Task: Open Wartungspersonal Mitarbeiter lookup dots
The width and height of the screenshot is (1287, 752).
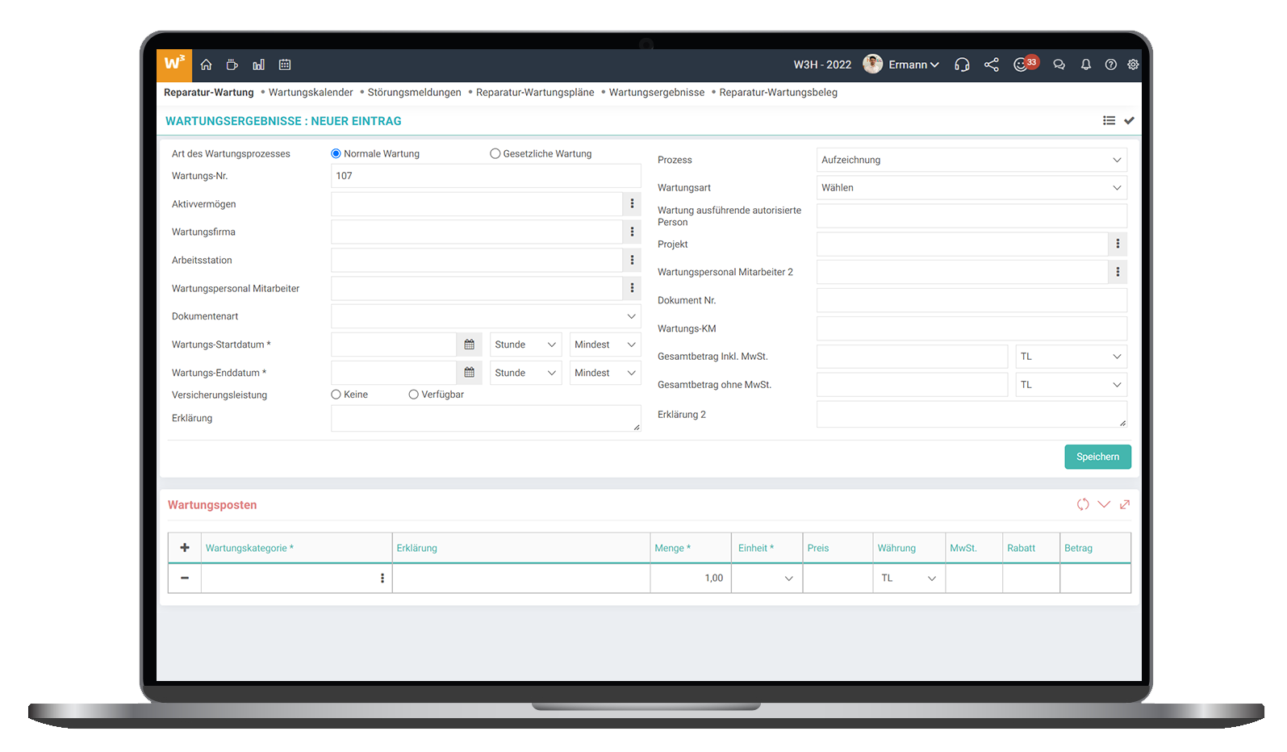Action: [x=632, y=288]
